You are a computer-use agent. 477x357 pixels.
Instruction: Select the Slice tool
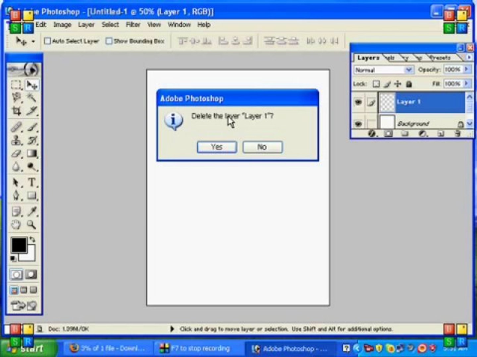point(32,111)
